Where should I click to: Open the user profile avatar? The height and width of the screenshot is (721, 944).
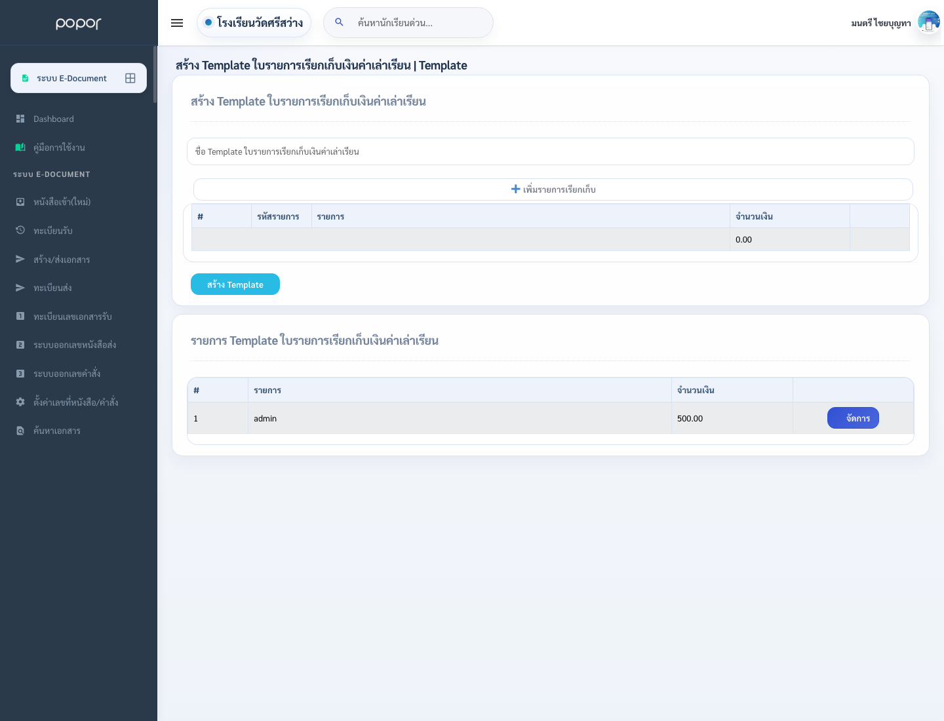pos(928,22)
